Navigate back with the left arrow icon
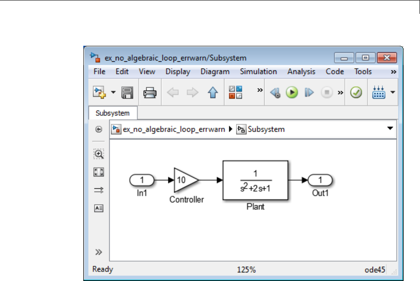 pyautogui.click(x=173, y=93)
